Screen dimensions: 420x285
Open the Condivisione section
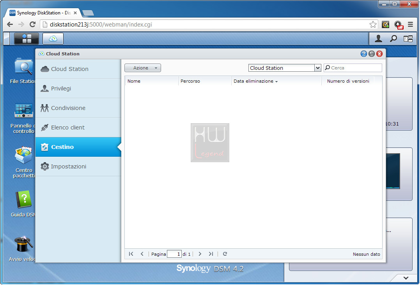coord(78,108)
